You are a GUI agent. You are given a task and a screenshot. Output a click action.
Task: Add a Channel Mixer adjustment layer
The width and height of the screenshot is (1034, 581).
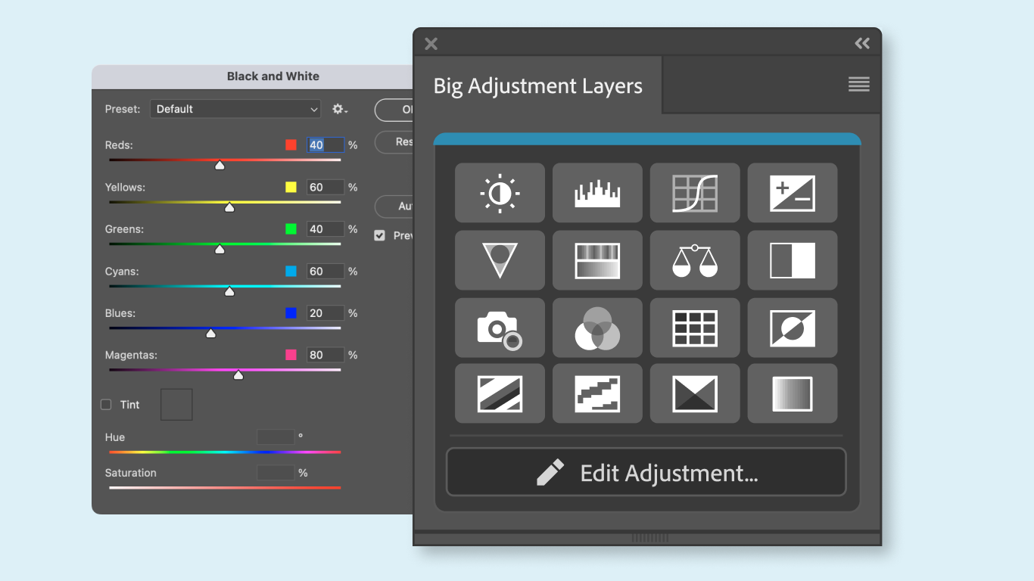point(597,328)
